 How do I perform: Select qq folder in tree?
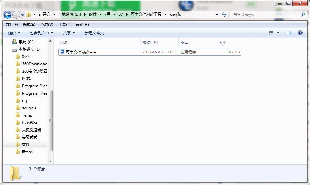[x=24, y=101]
